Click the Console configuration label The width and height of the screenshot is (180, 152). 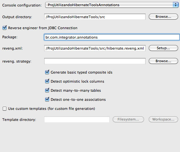tap(22, 5)
